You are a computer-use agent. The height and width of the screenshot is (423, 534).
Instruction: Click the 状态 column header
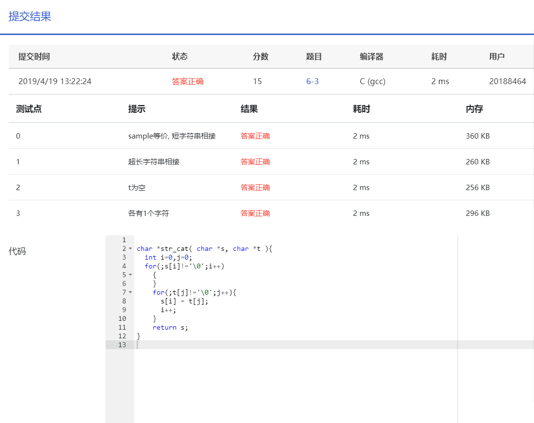[180, 56]
